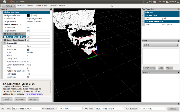This screenshot has width=180, height=112.
Task: Expand the 01. Camera tree item
Action: tap(2, 34)
